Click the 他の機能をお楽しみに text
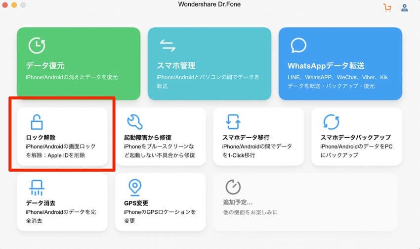This screenshot has height=249, width=420. pyautogui.click(x=250, y=212)
